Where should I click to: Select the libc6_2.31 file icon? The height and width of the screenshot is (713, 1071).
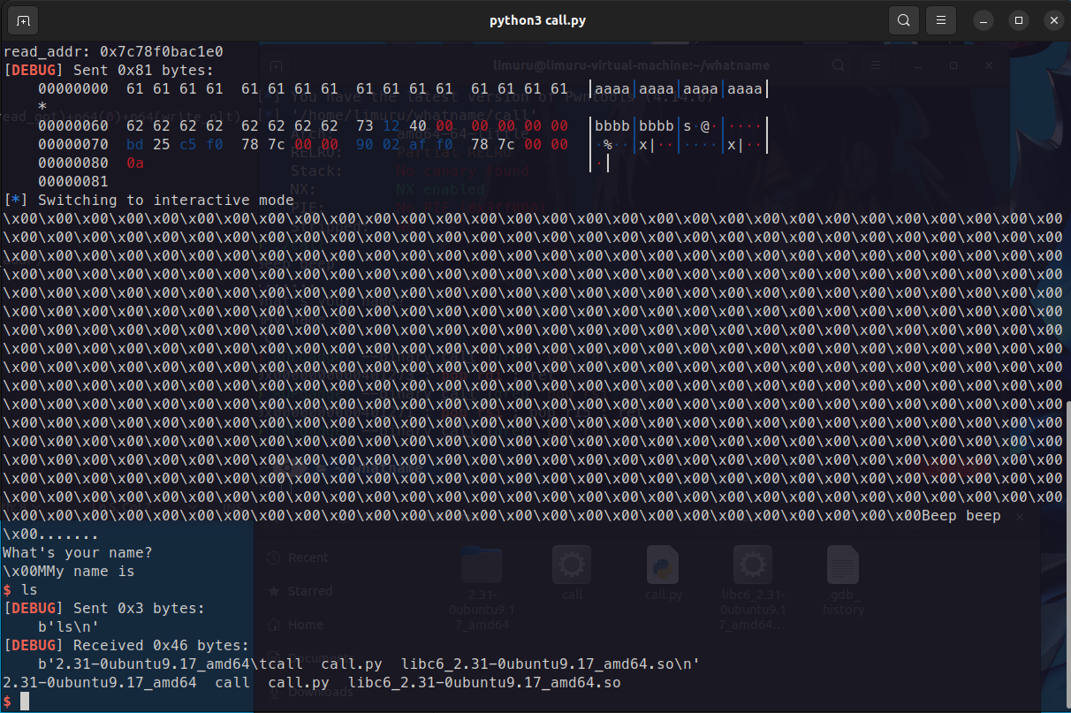[x=753, y=564]
